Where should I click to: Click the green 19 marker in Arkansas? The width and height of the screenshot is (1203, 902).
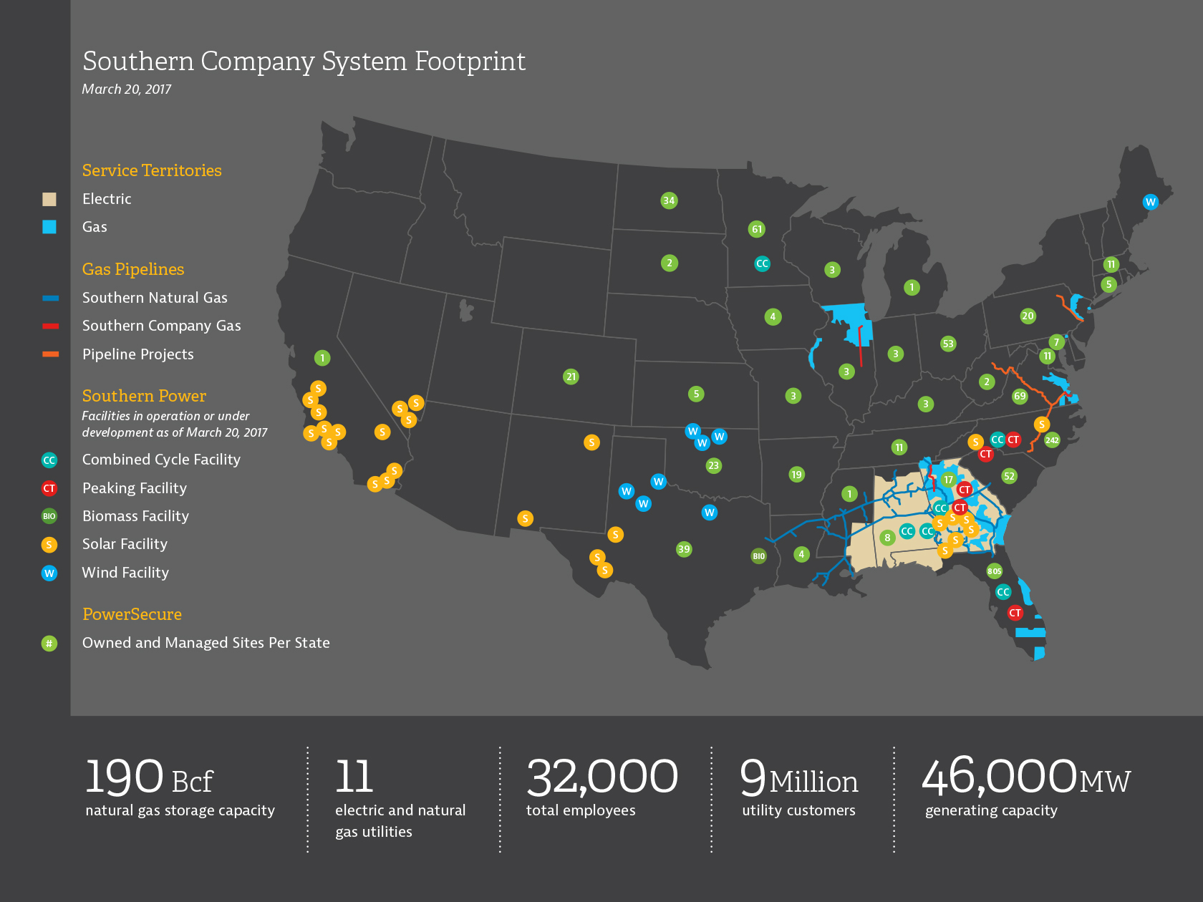(796, 474)
